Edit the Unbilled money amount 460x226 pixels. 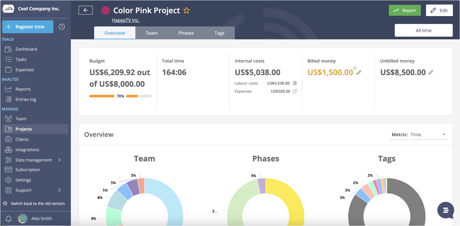(431, 73)
